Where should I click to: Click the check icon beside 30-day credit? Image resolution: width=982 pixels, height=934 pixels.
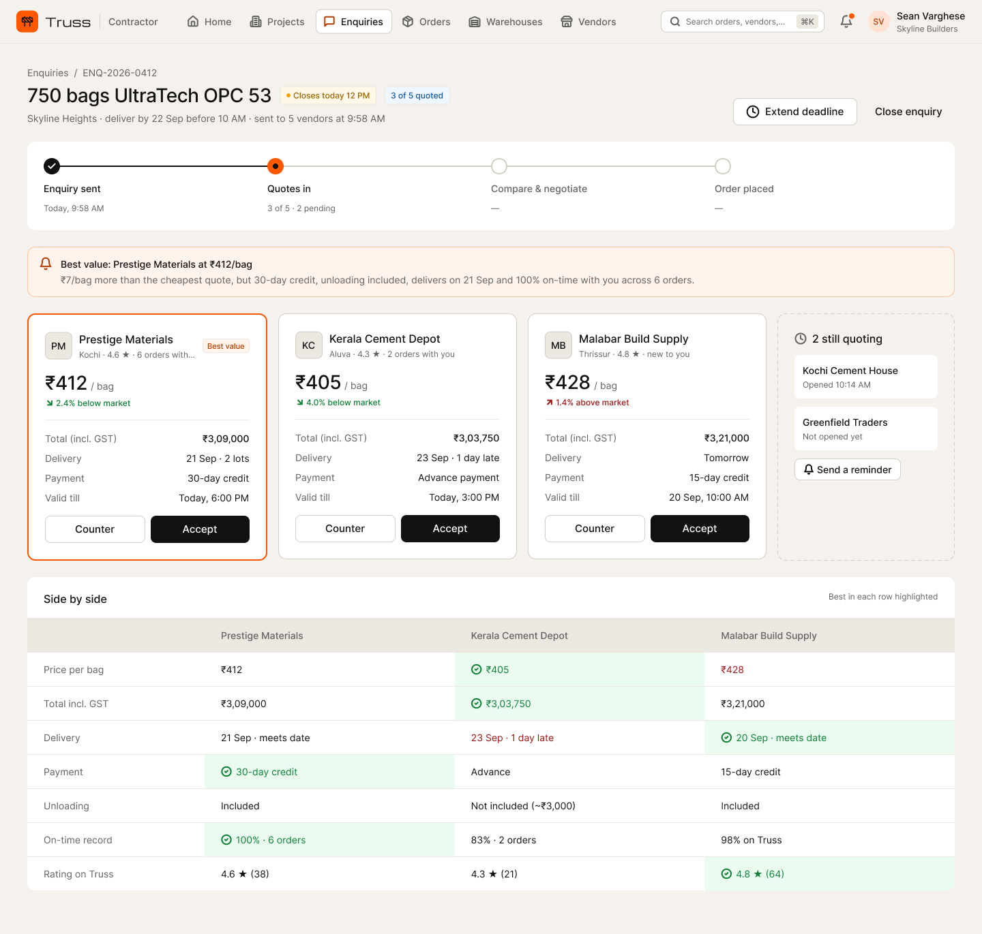pos(226,772)
